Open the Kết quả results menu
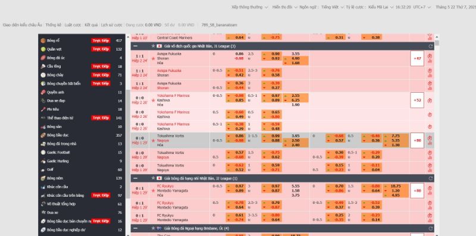This screenshot has height=236, width=476. [91, 25]
